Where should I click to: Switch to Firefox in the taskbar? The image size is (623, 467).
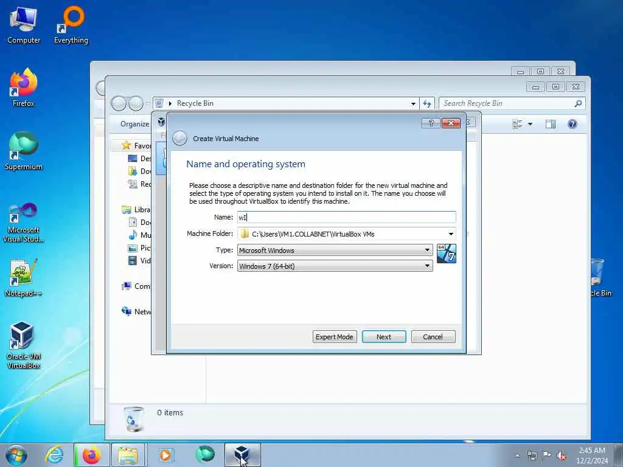(x=92, y=455)
